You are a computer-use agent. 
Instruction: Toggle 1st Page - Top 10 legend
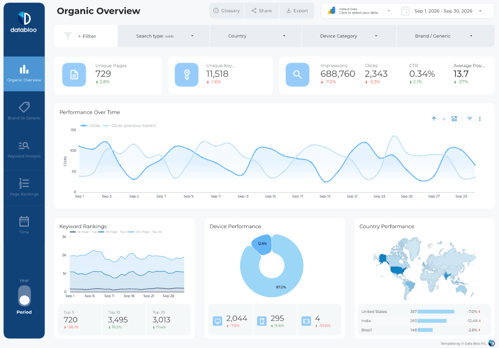pyautogui.click(x=114, y=232)
